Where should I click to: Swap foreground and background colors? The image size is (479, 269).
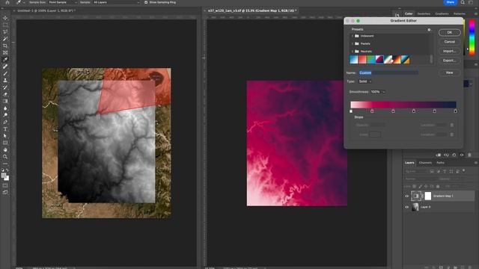pyautogui.click(x=7, y=170)
